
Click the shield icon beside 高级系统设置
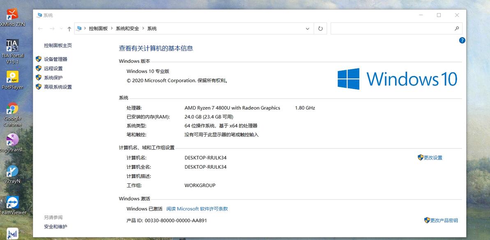39,87
